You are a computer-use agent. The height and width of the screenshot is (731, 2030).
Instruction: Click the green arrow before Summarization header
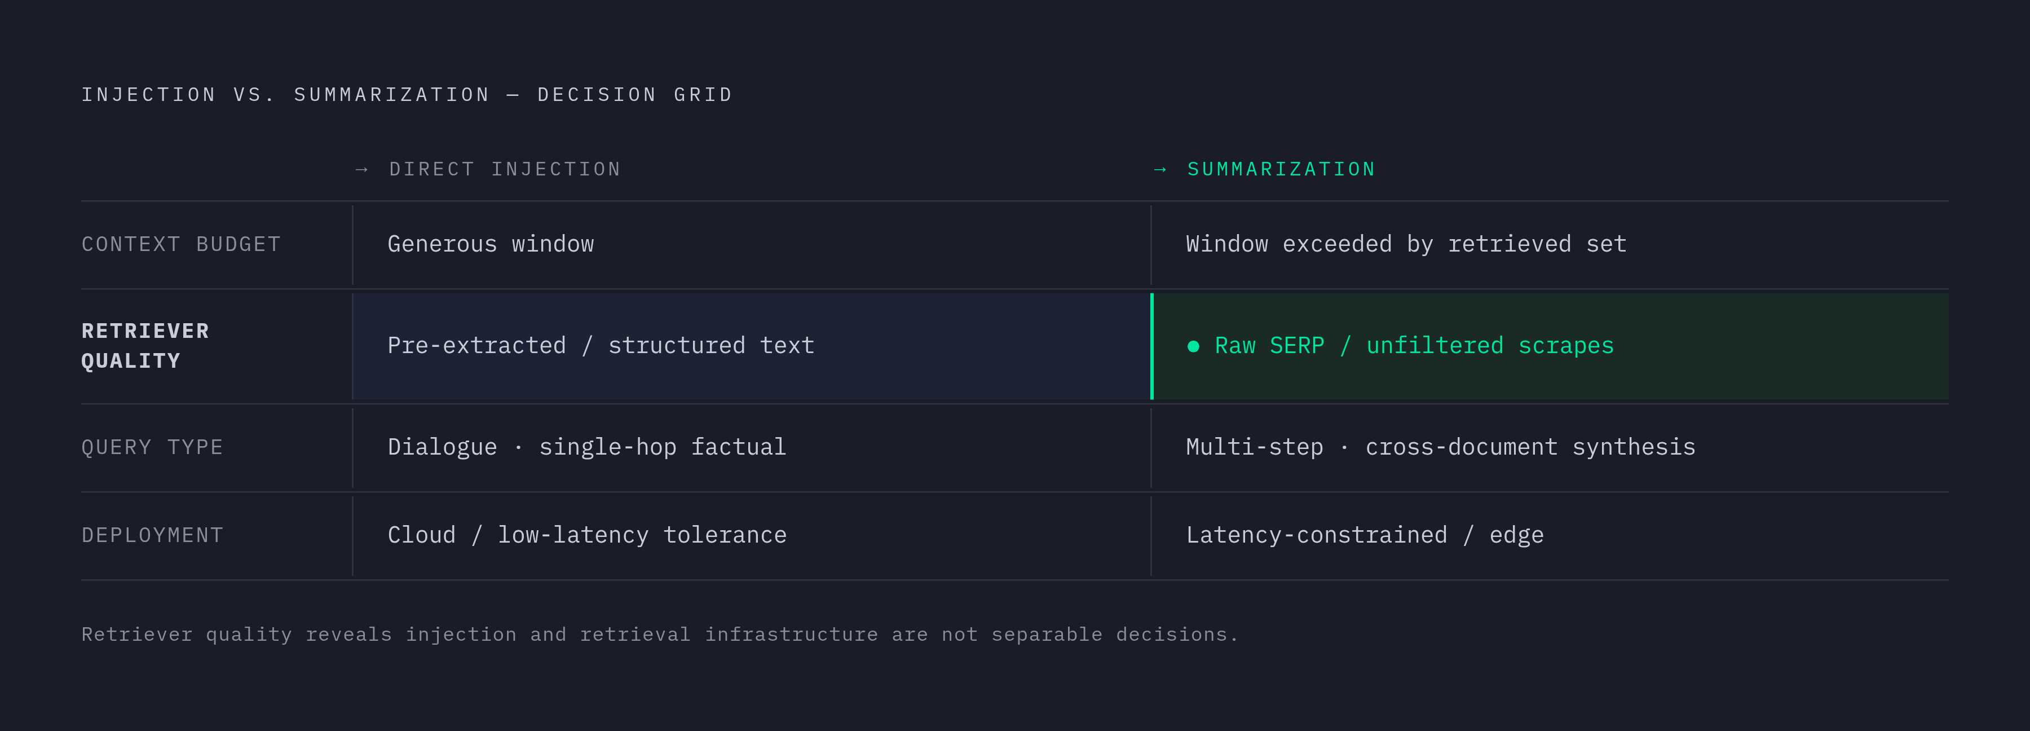1160,170
